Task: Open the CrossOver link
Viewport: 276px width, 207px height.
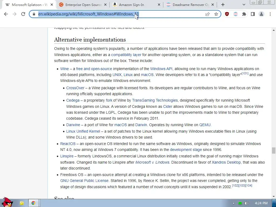Action: coord(75,88)
